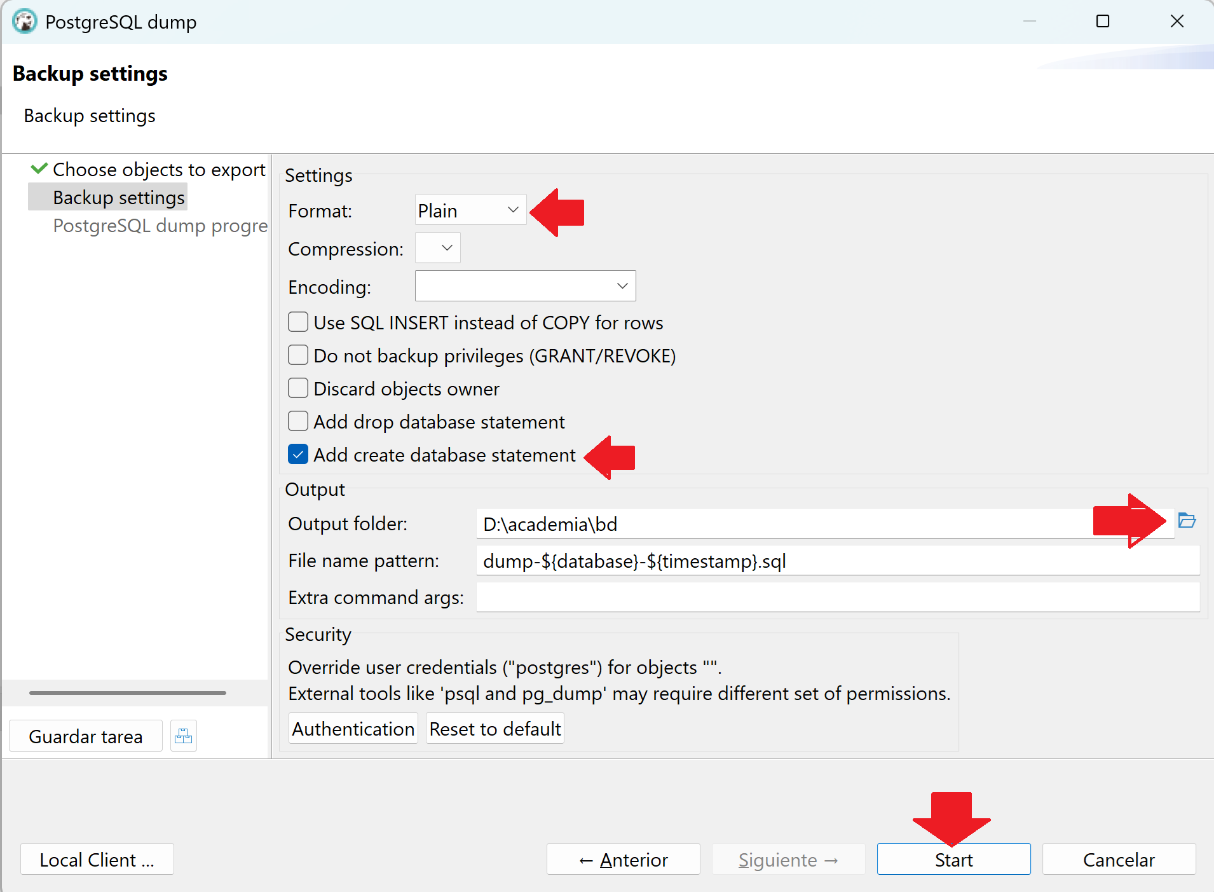Screen dimensions: 1214x892
Task: Click the Guardar tarea button
Action: point(86,736)
